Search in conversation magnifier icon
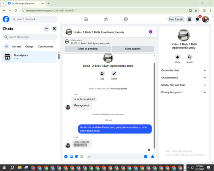The image size is (214, 171). 190,57
